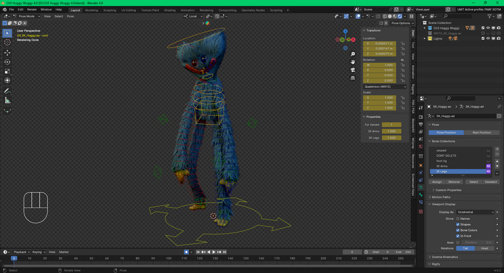This screenshot has width=504, height=273.
Task: Open the Render menu
Action: (32, 10)
